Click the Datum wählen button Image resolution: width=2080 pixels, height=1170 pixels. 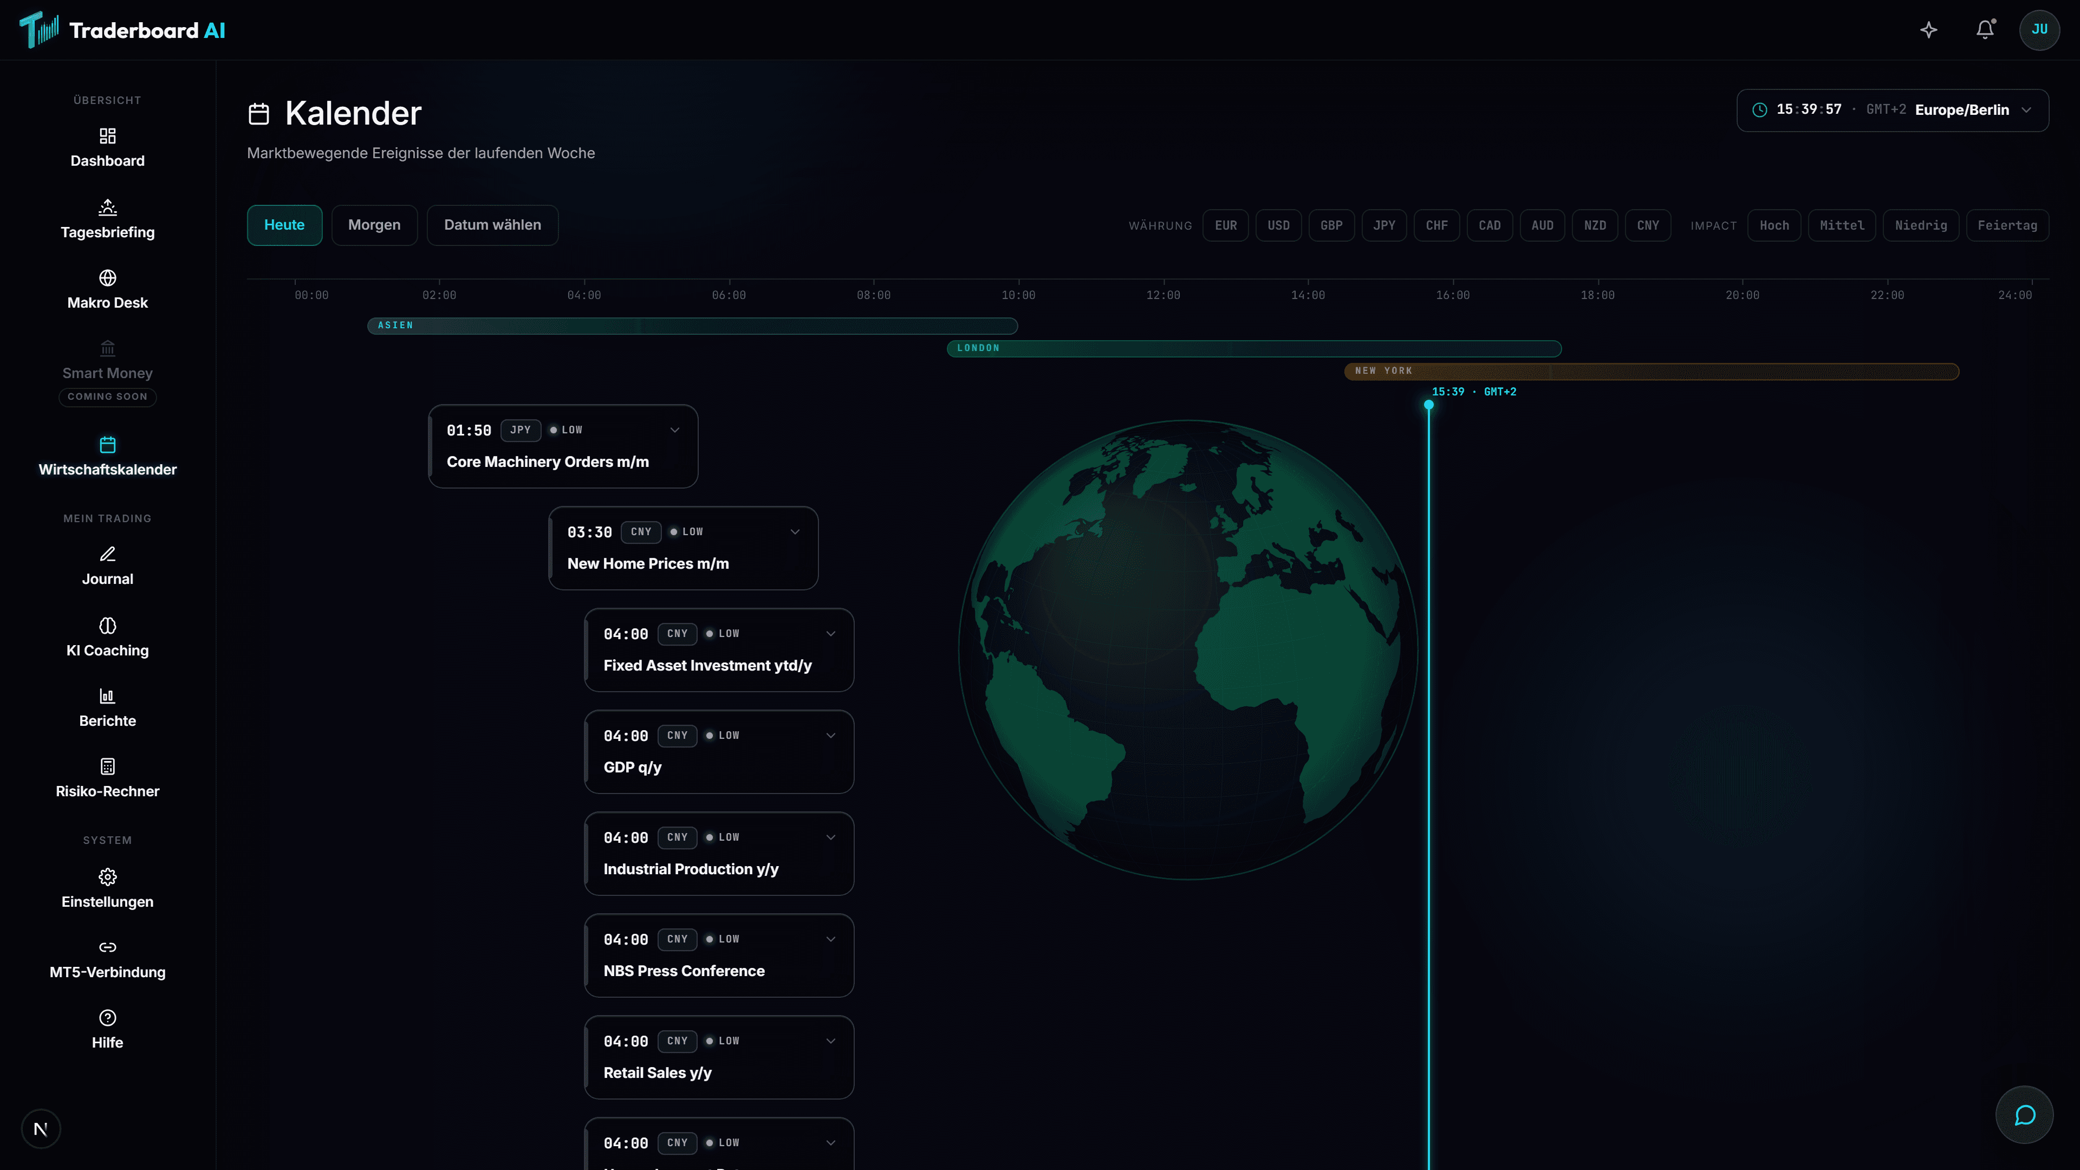tap(492, 225)
